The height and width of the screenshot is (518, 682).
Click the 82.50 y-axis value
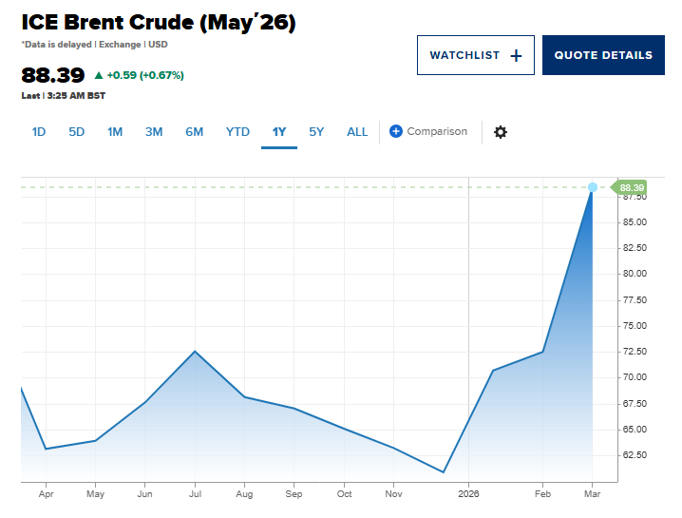635,248
